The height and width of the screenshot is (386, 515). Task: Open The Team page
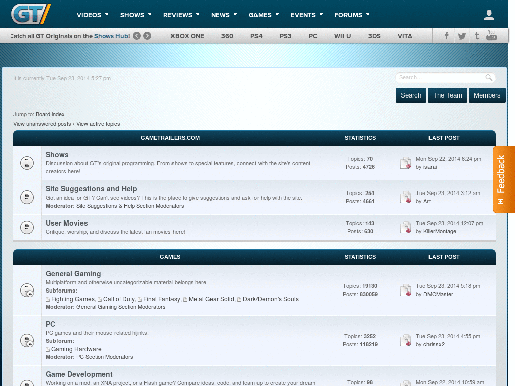[447, 95]
